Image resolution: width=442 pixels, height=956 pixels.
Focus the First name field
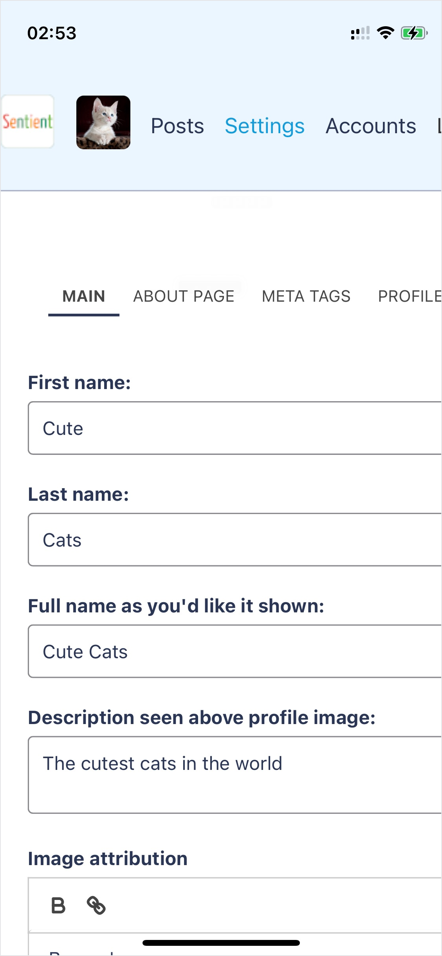pos(235,428)
